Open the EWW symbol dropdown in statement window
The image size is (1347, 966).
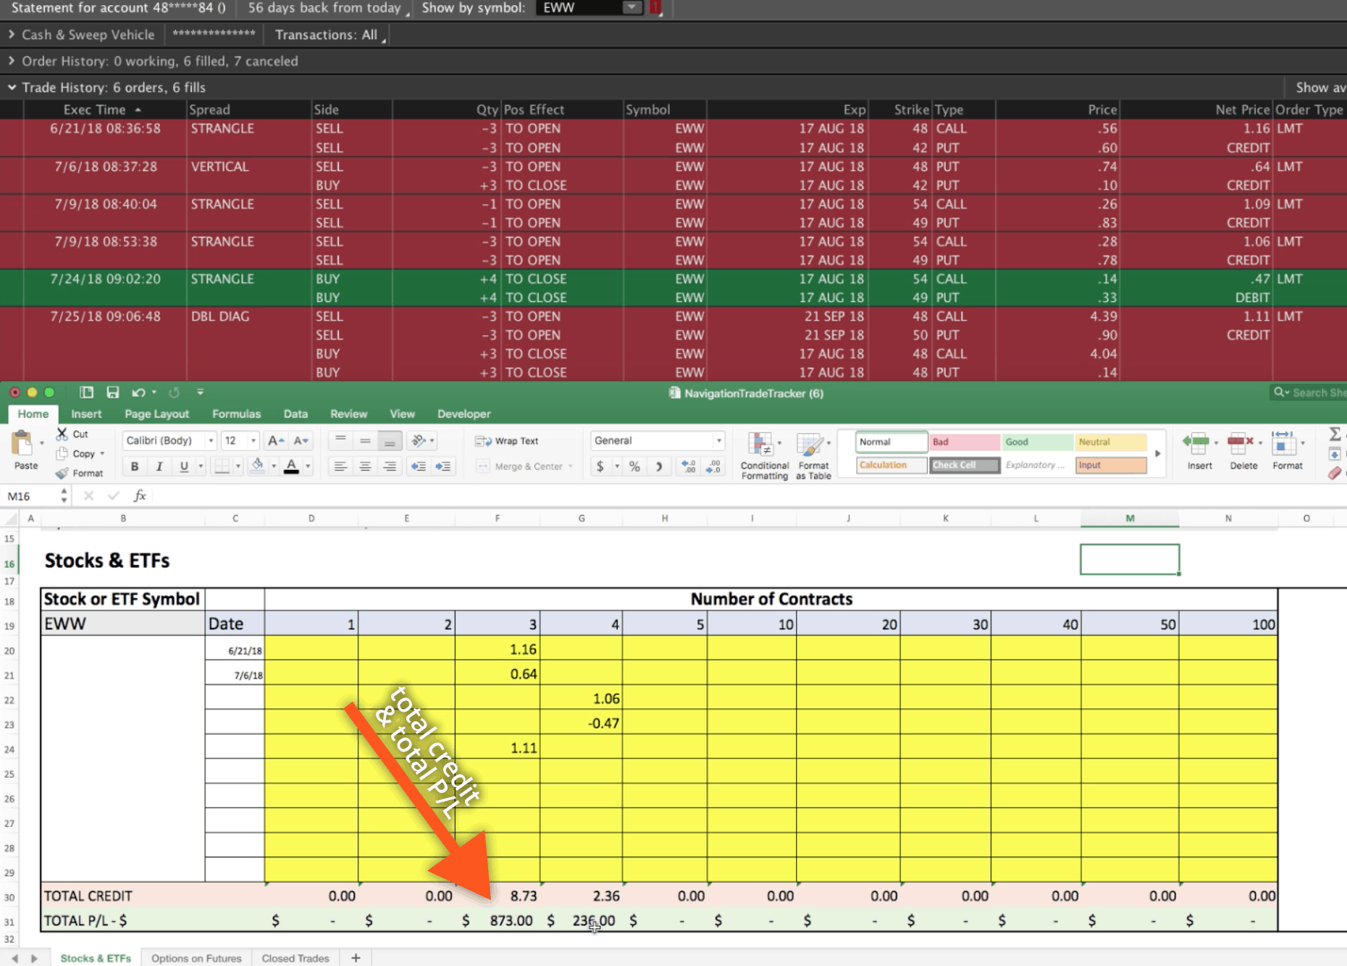click(x=632, y=7)
